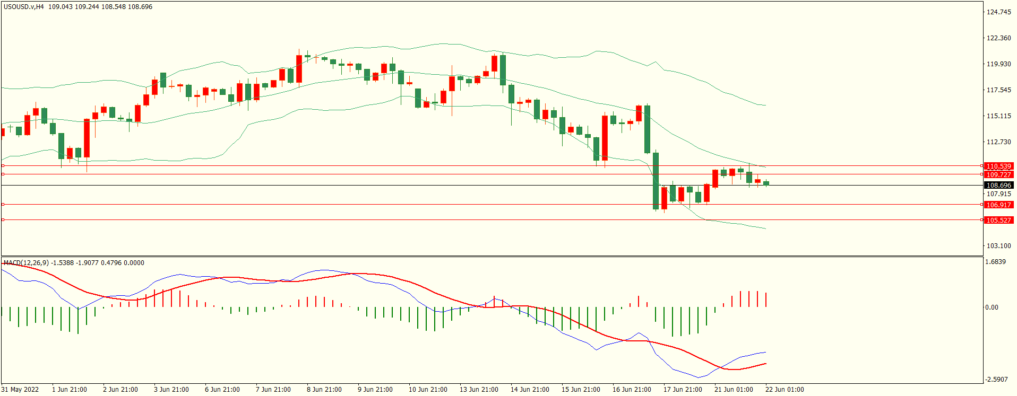
Task: Select the 8 Jun 21:00 time axis label
Action: point(324,390)
